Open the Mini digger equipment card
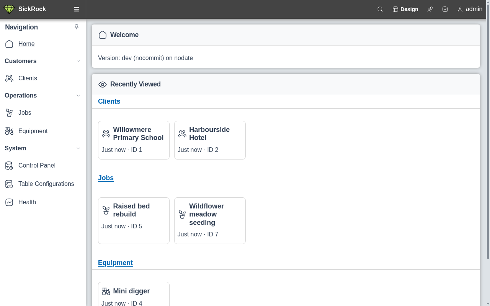The image size is (490, 306). [134, 294]
